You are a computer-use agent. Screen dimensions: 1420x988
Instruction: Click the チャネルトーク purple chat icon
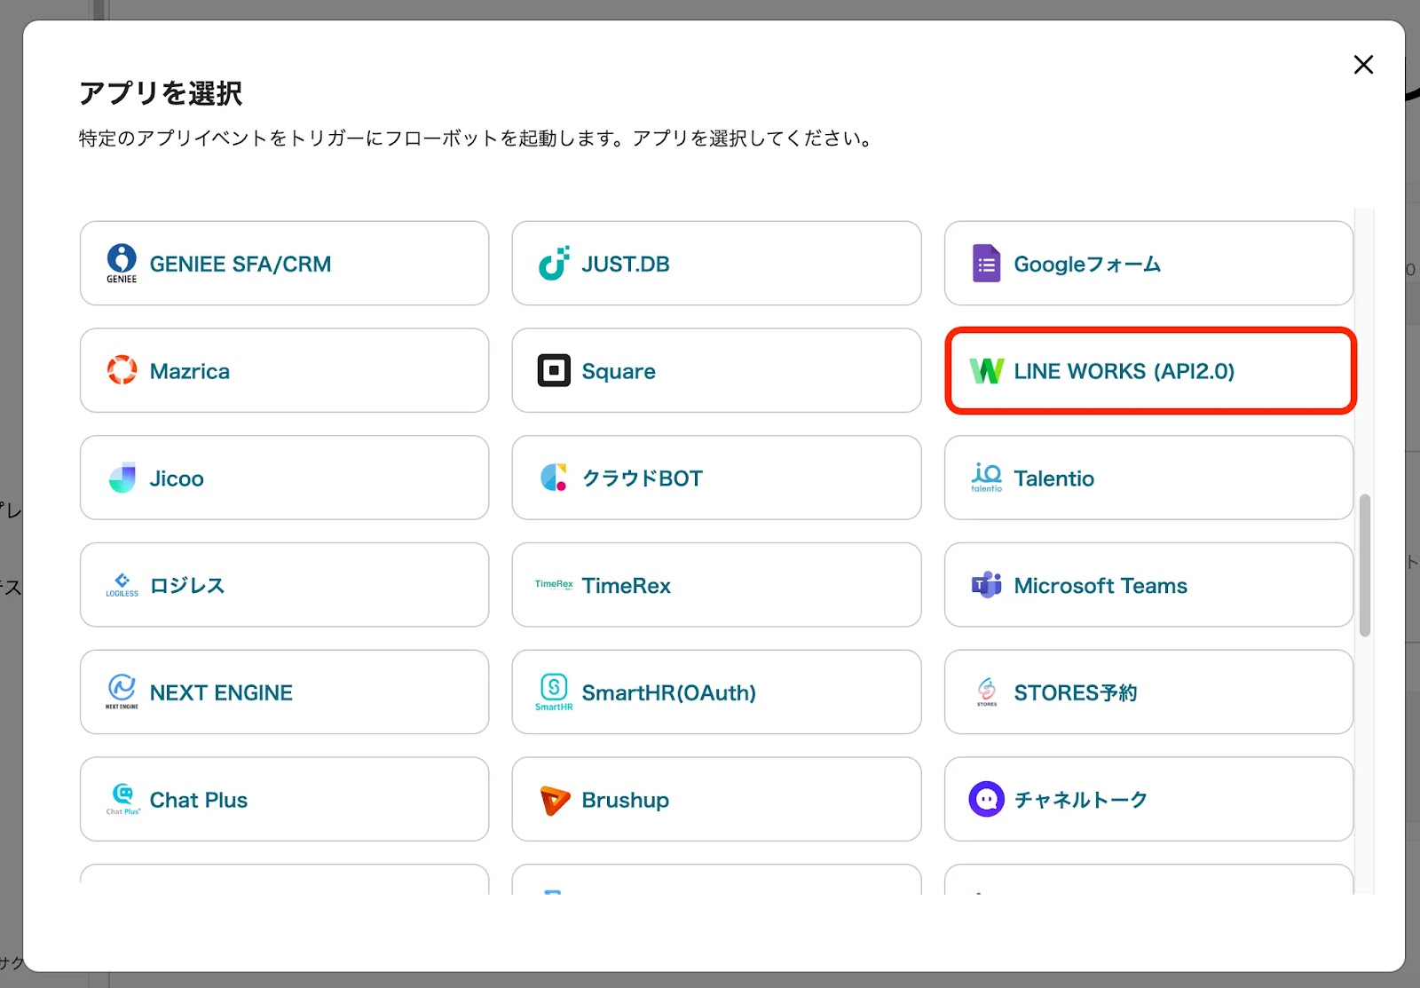click(986, 799)
